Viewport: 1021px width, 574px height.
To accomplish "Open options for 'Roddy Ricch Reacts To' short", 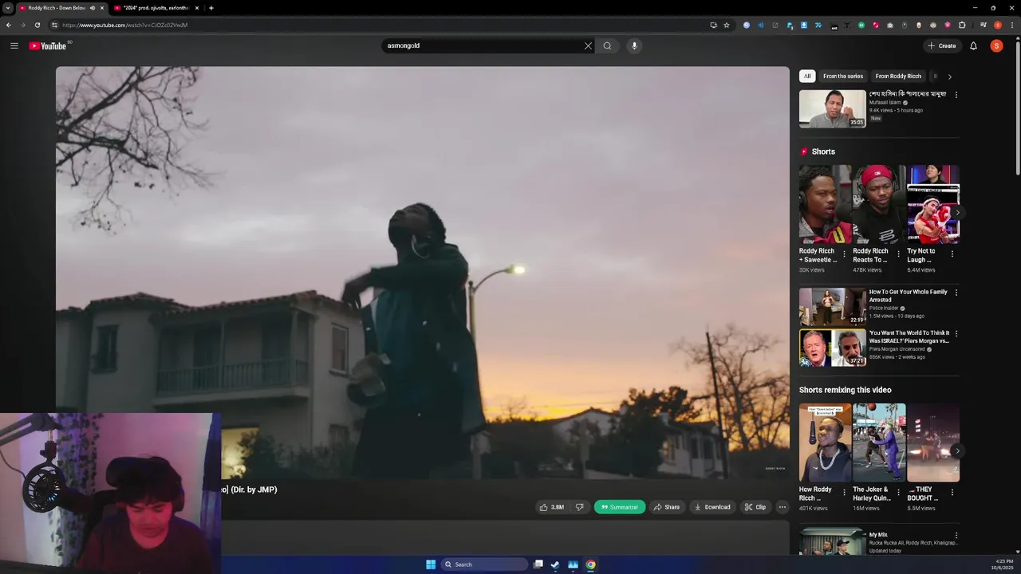I will coord(898,254).
